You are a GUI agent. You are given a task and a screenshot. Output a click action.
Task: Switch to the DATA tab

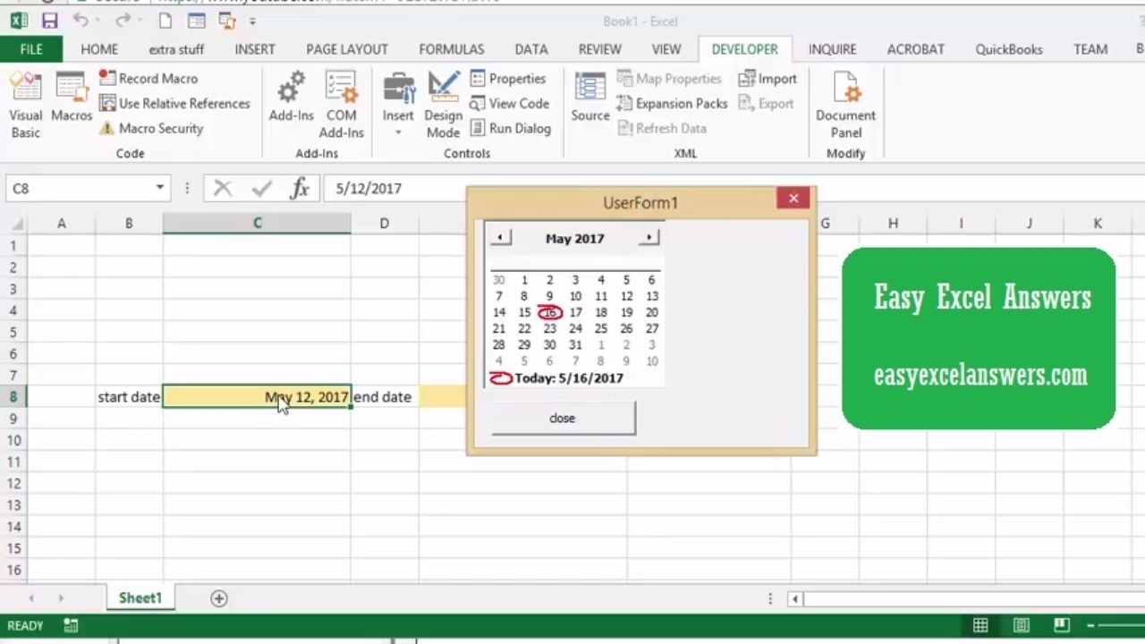[x=531, y=49]
